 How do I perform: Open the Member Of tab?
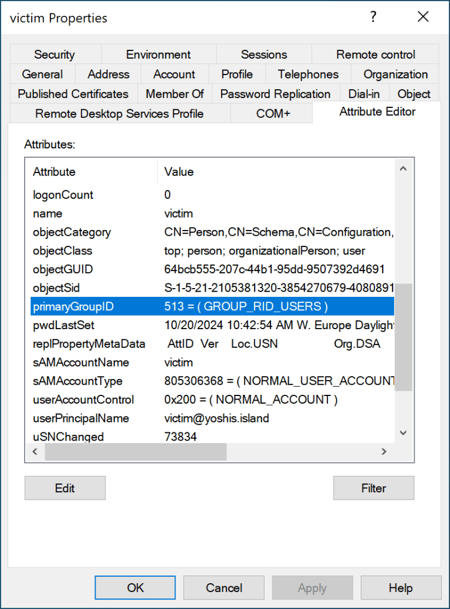[x=174, y=93]
